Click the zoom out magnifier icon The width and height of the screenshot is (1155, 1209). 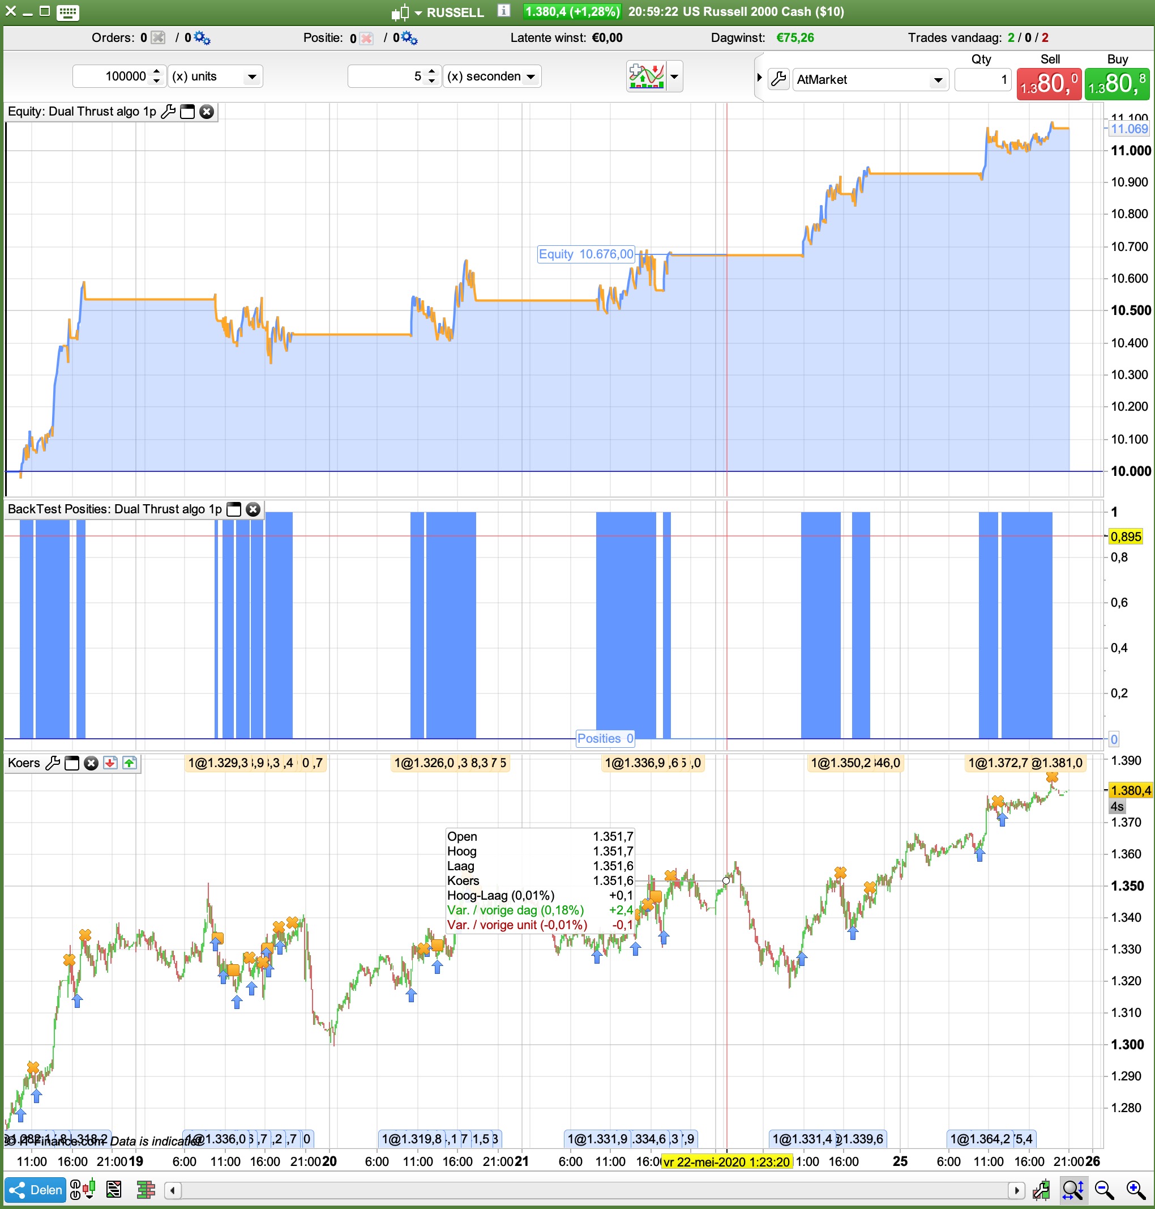pyautogui.click(x=1104, y=1190)
